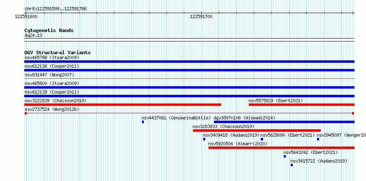Click the ruler's right arrowhead

point(353,13)
